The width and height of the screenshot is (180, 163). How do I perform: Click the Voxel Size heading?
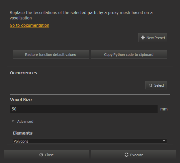click(21, 100)
